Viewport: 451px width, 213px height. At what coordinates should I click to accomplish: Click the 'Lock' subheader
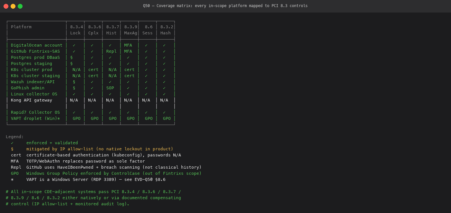click(75, 33)
